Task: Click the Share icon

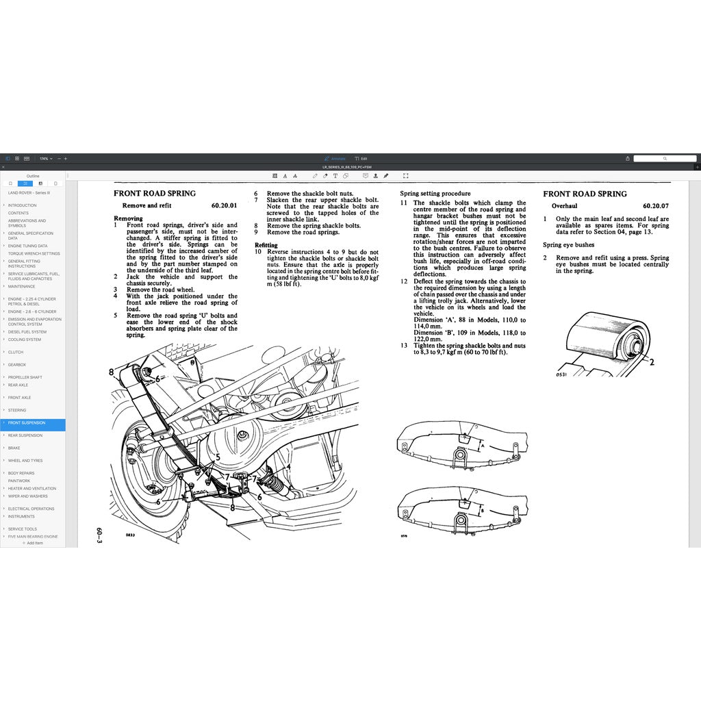Action: [x=626, y=158]
